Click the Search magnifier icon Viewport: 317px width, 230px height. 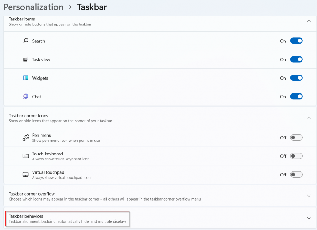pos(26,41)
